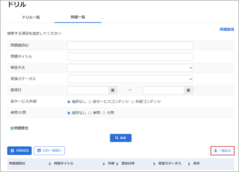Open the 問題属性 link at top right
Viewport: 239px width, 172px height.
227,29
